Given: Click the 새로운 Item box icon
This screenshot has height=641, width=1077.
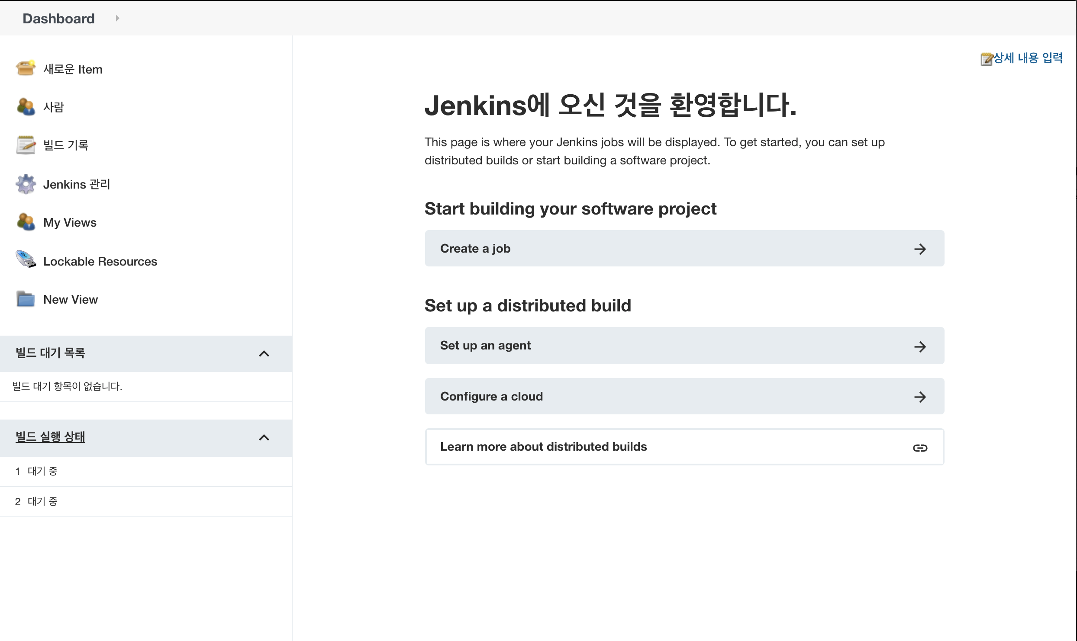Looking at the screenshot, I should pos(25,68).
